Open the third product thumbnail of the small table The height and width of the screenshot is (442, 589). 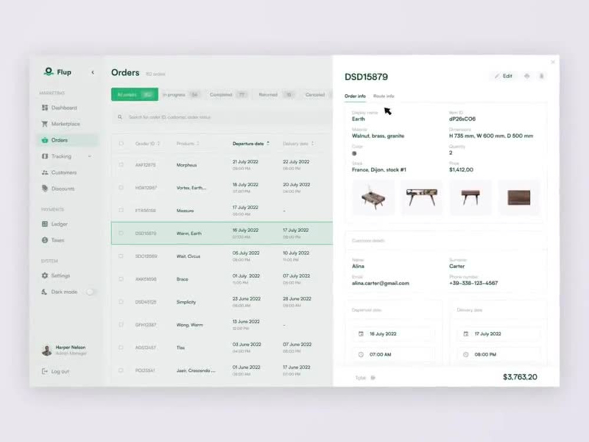pos(470,197)
